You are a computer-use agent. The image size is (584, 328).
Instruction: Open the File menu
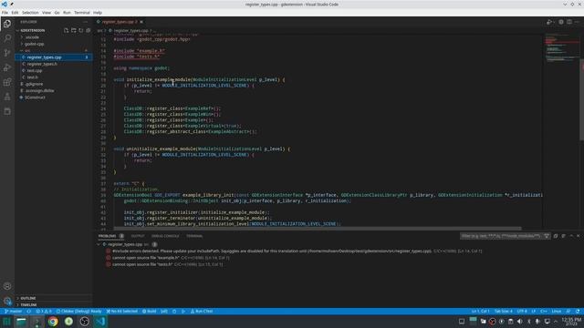point(5,12)
